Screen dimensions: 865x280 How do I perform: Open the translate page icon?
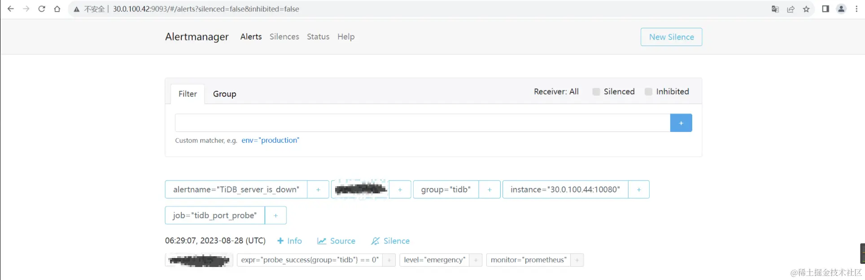click(x=775, y=9)
